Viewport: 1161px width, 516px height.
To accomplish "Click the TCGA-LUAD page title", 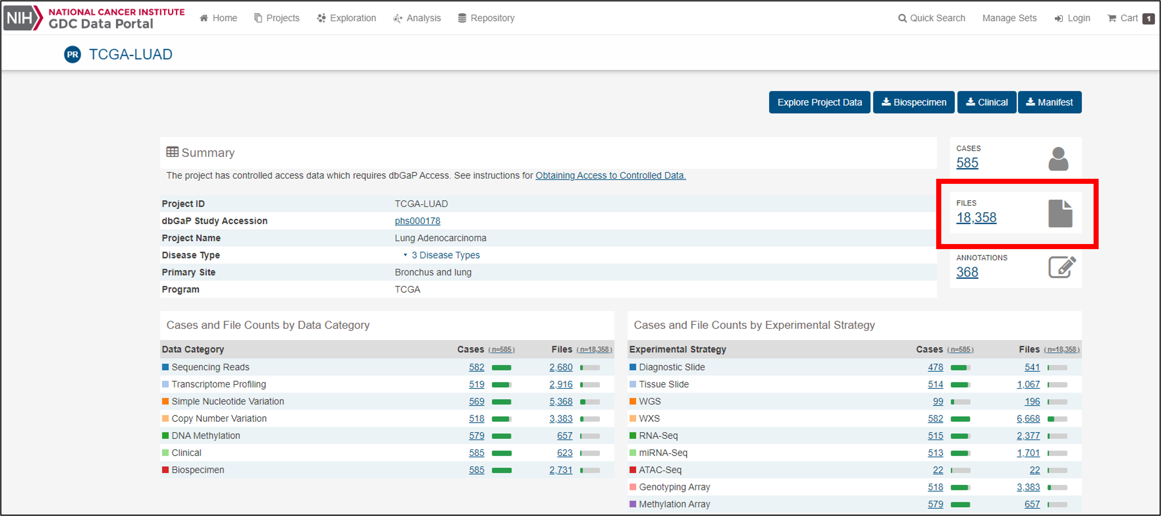I will [130, 54].
